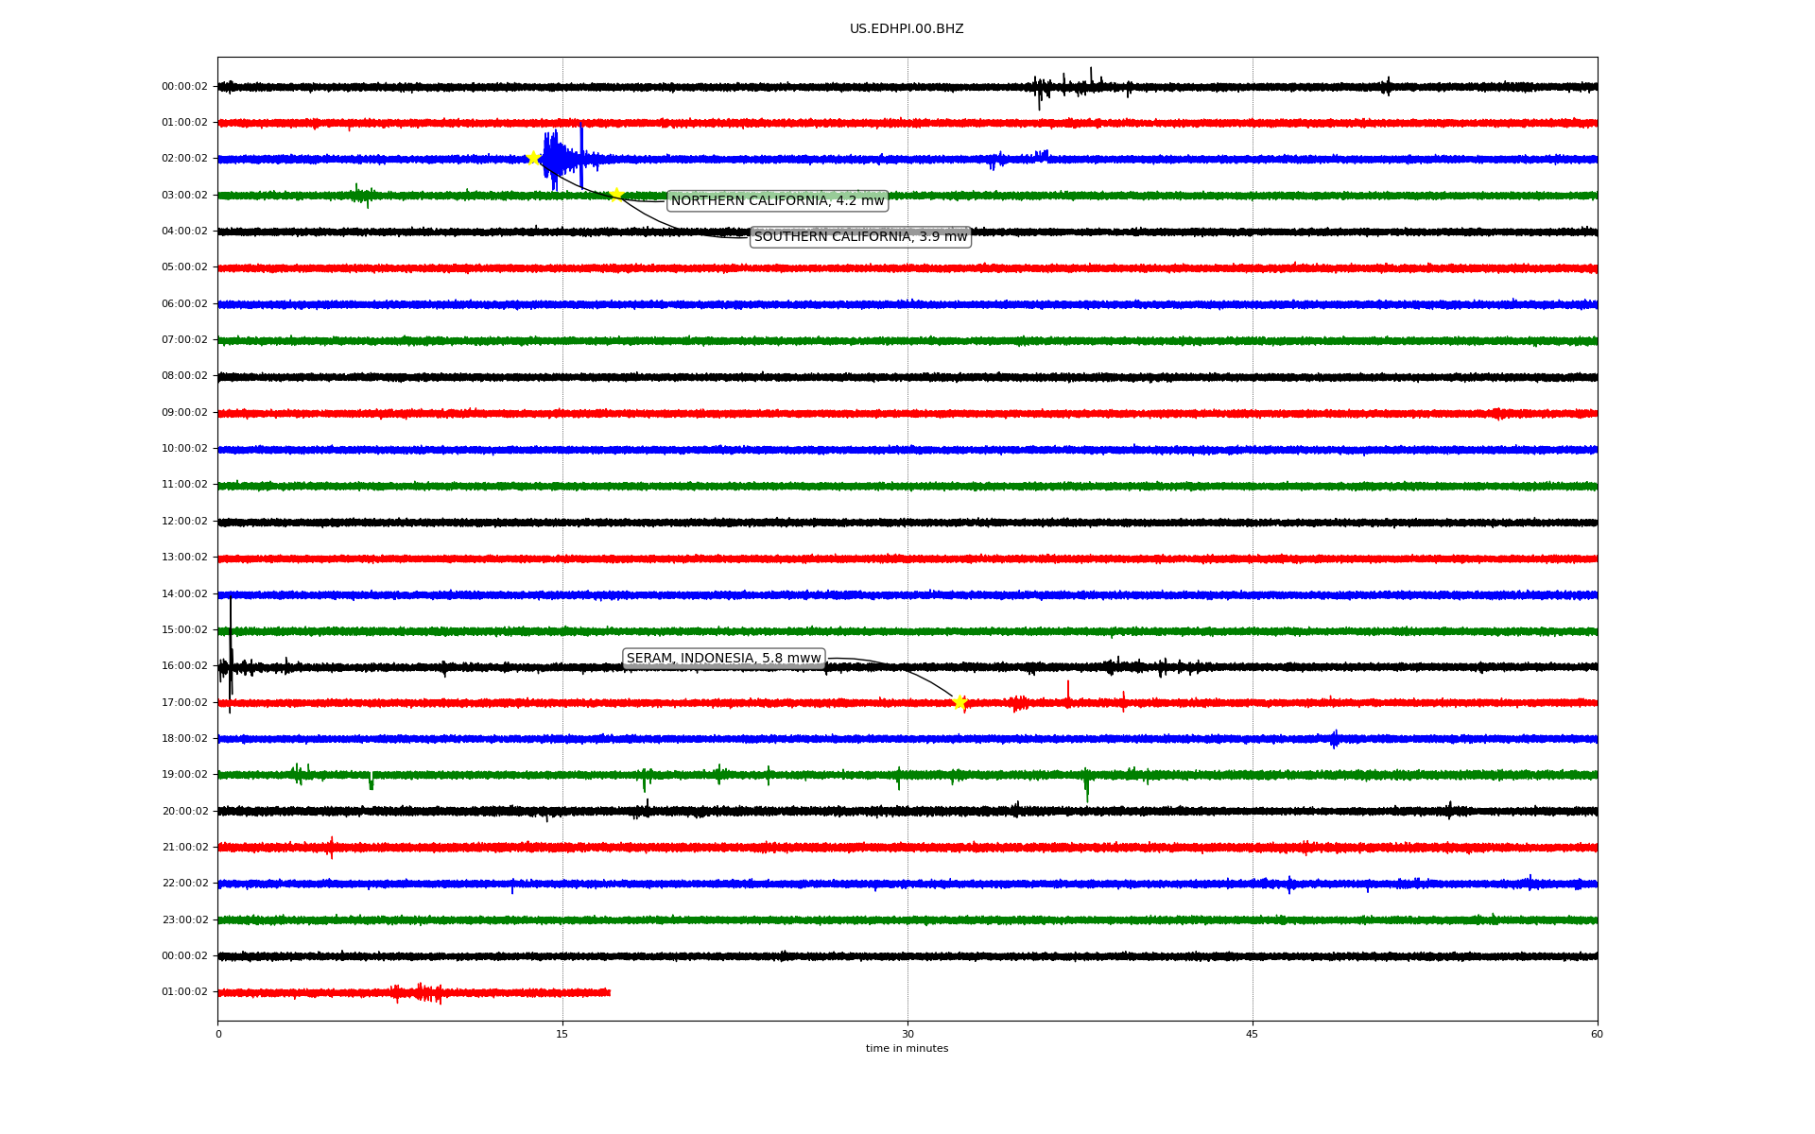Image resolution: width=1815 pixels, height=1134 pixels.
Task: Click the SOUTHERN CALIFORNIA 3.9 mw label
Action: 860,237
